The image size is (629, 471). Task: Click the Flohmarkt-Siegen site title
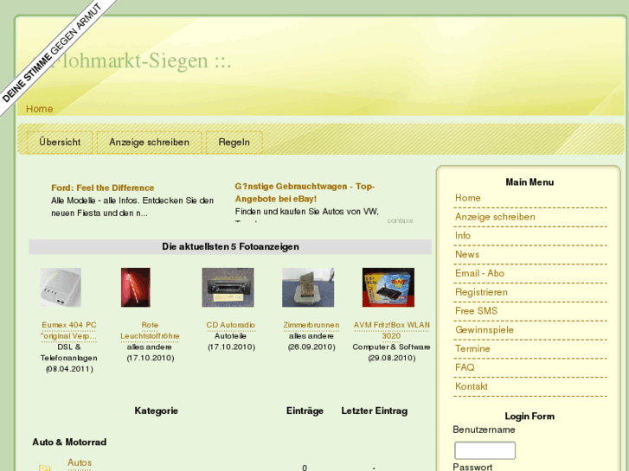click(132, 61)
